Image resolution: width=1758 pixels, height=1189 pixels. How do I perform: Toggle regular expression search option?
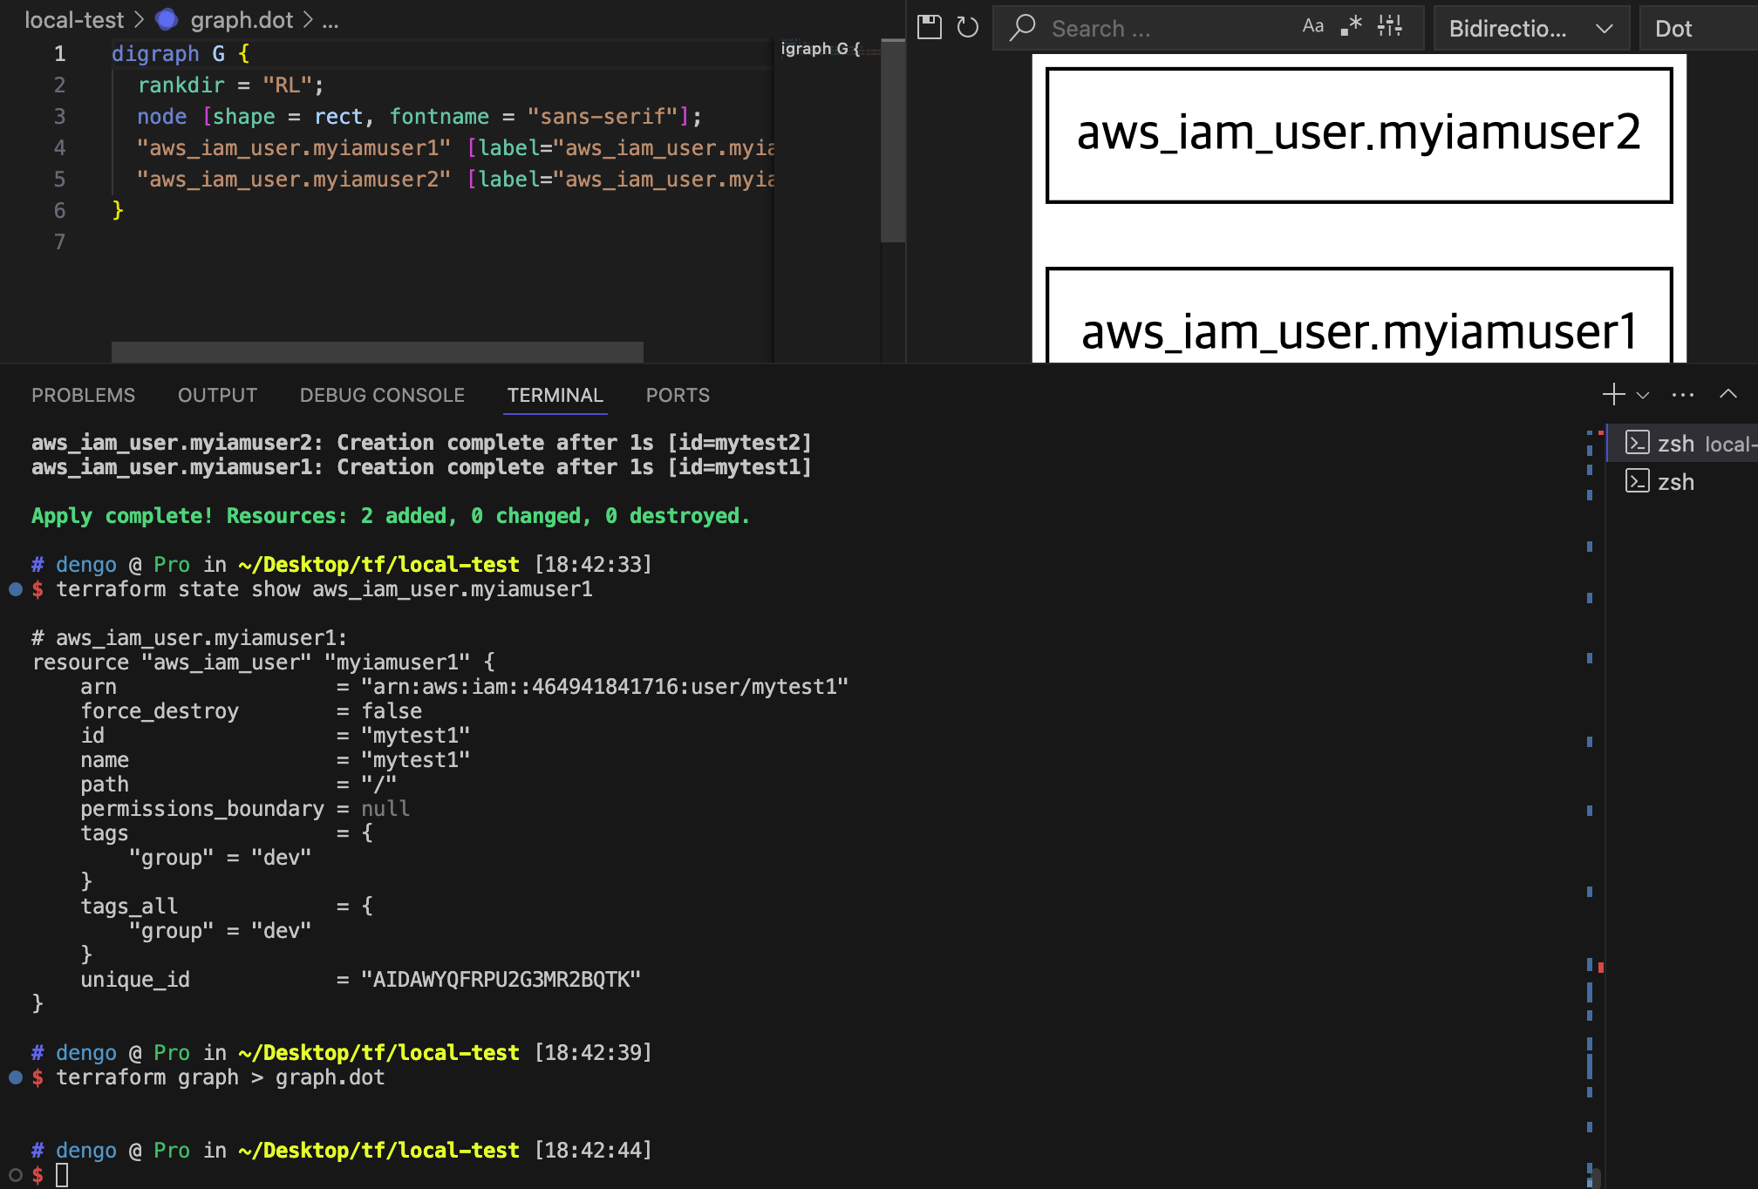tap(1352, 27)
